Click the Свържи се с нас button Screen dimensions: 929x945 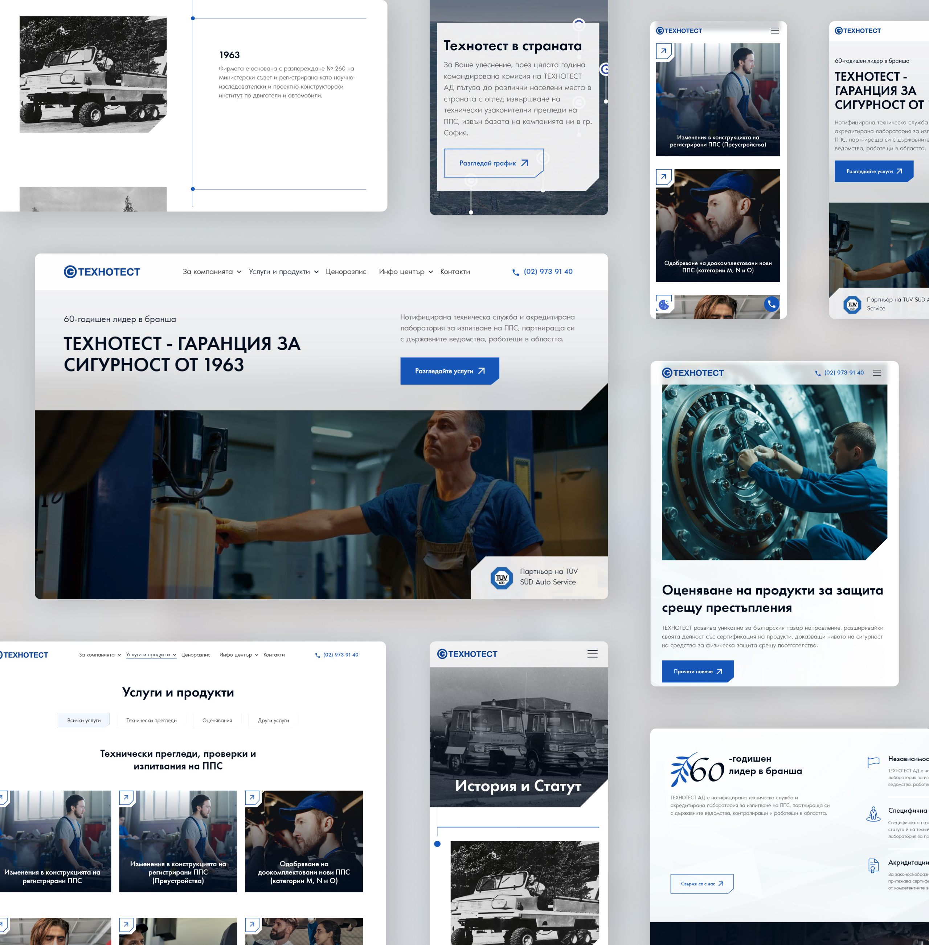(701, 884)
